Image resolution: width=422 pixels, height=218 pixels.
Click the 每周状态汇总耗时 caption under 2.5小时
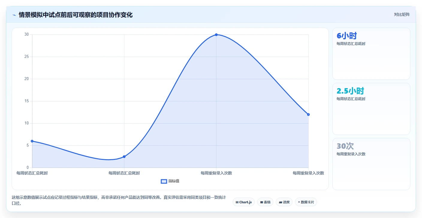(351, 99)
